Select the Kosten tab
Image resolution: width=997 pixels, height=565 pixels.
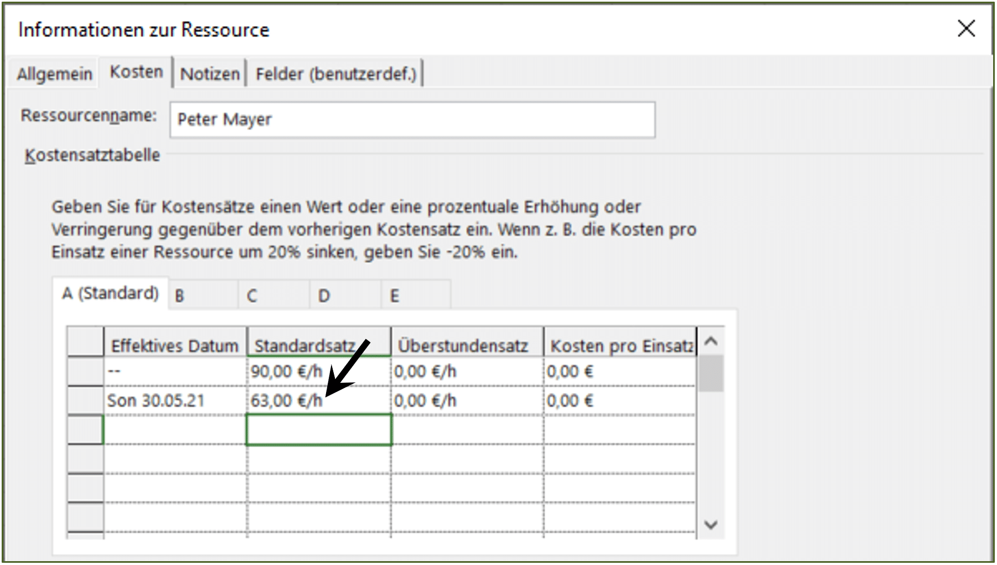click(x=136, y=72)
